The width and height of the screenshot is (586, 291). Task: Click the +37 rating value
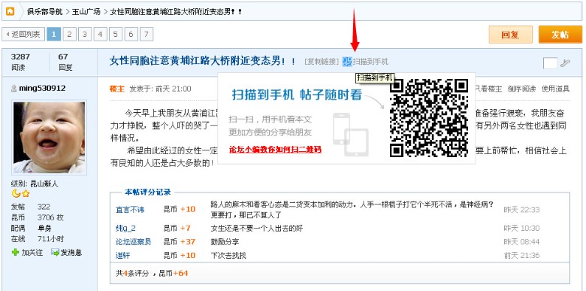188,242
